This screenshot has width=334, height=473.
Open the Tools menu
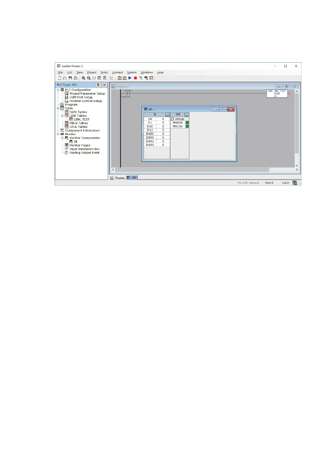tap(104, 72)
